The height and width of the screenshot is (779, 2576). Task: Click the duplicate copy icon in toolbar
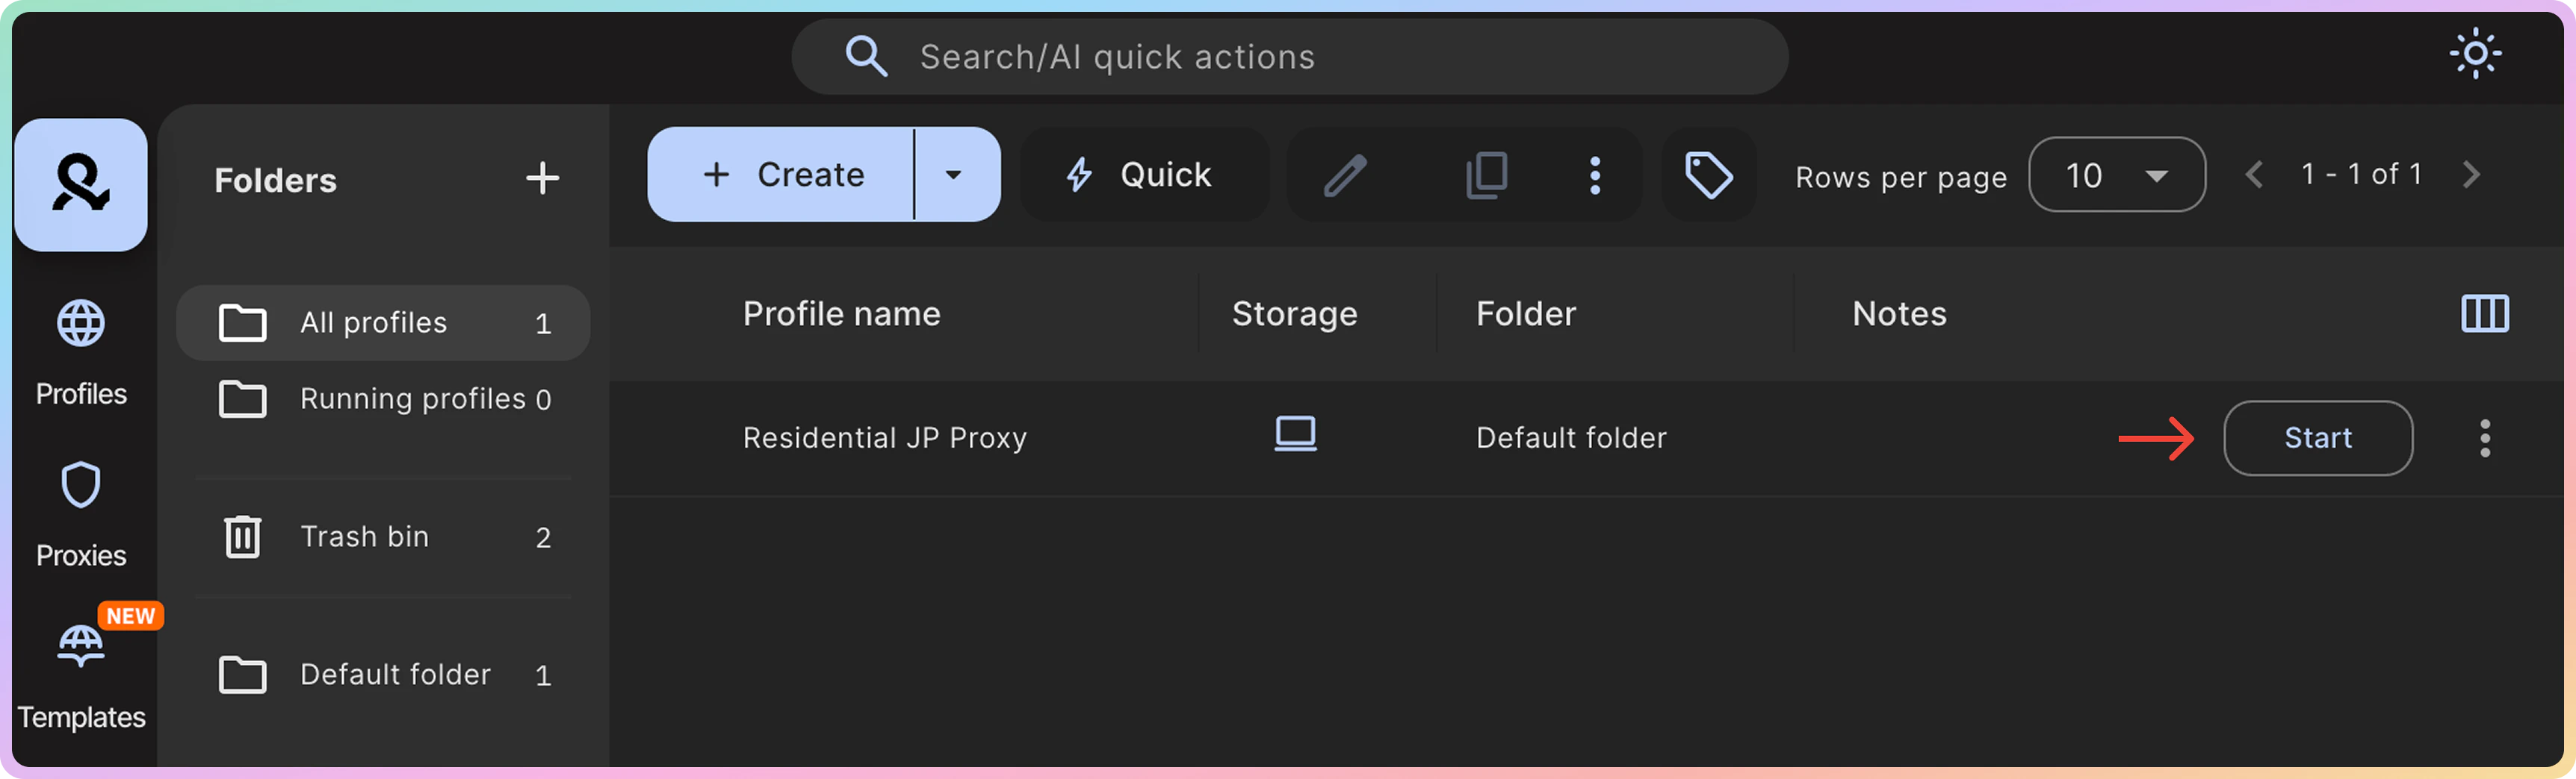coord(1486,176)
